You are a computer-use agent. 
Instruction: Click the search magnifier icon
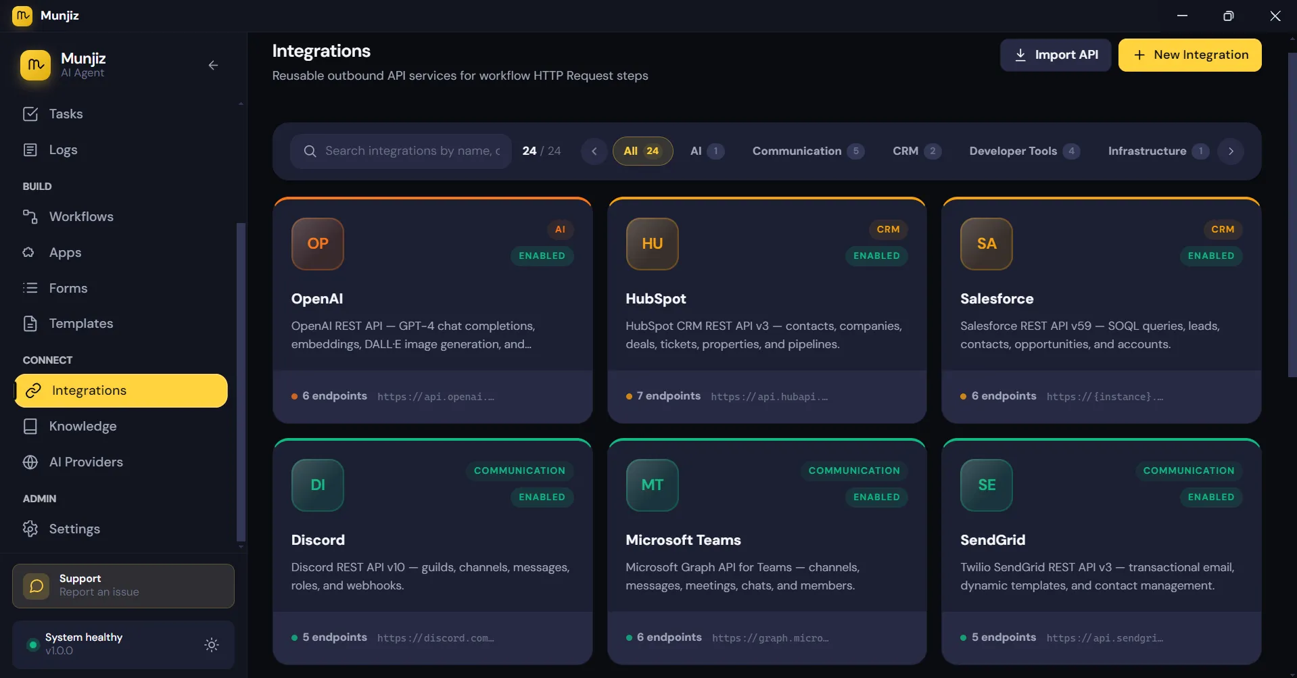click(x=310, y=151)
